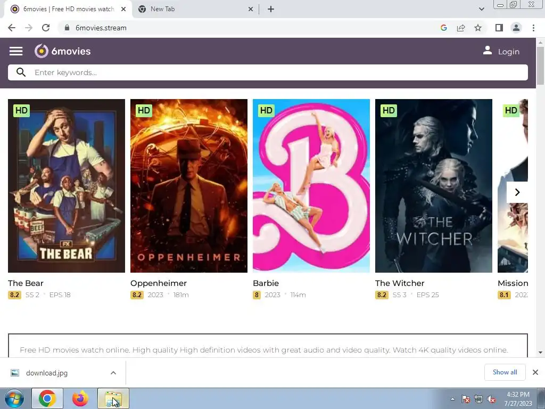Click the page vertical scrollbar thumb
545x409 pixels.
[x=540, y=66]
